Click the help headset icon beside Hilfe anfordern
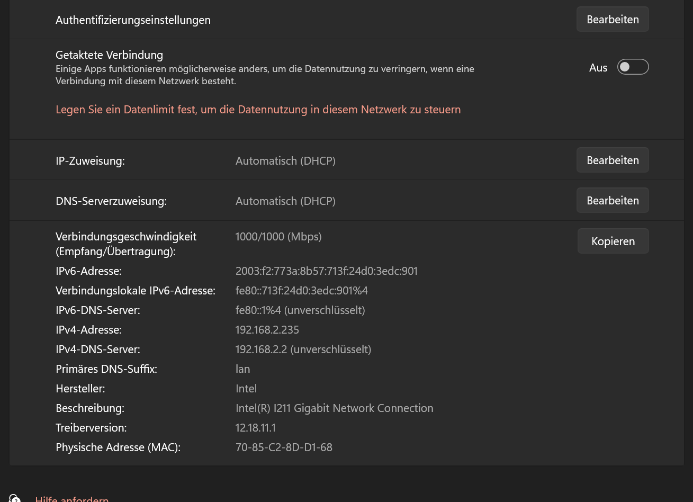Image resolution: width=693 pixels, height=502 pixels. tap(14, 498)
